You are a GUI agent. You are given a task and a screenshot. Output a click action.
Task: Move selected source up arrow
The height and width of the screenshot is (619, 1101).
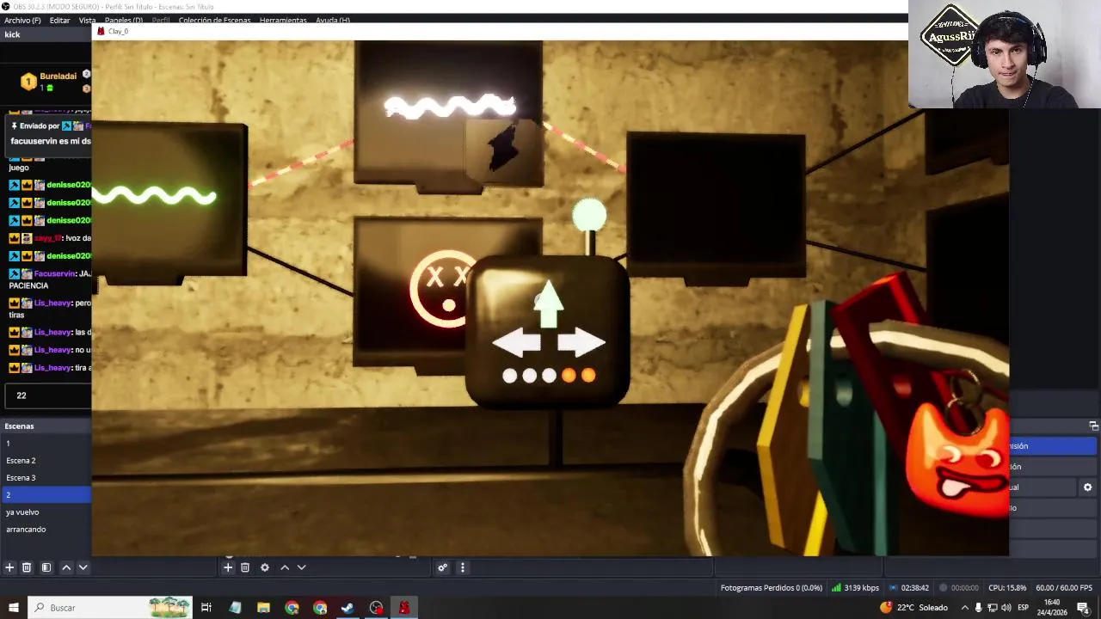coord(285,567)
